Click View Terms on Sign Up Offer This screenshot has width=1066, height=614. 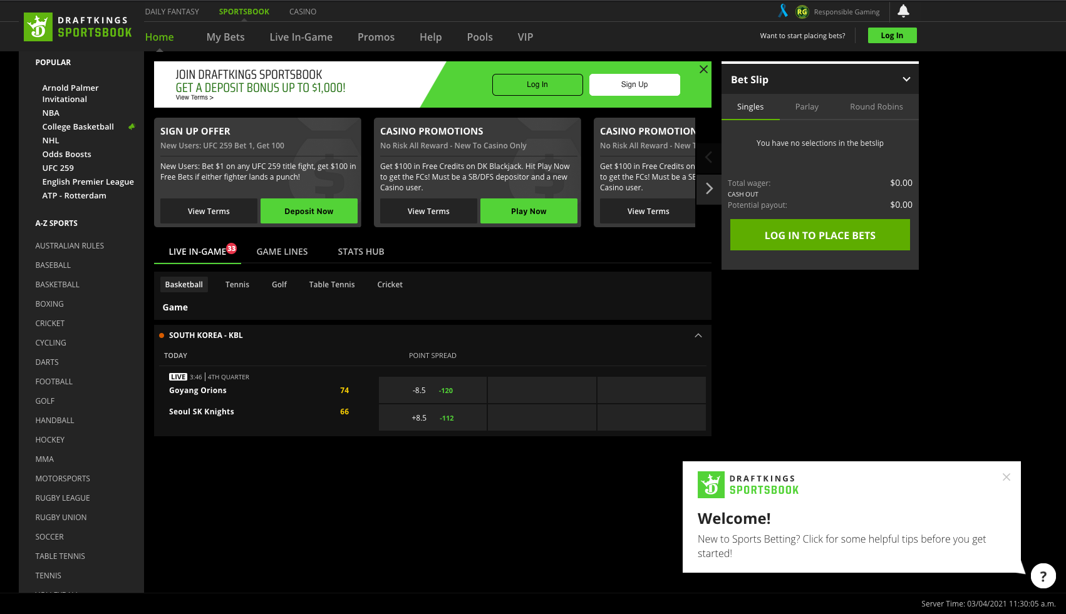(209, 211)
